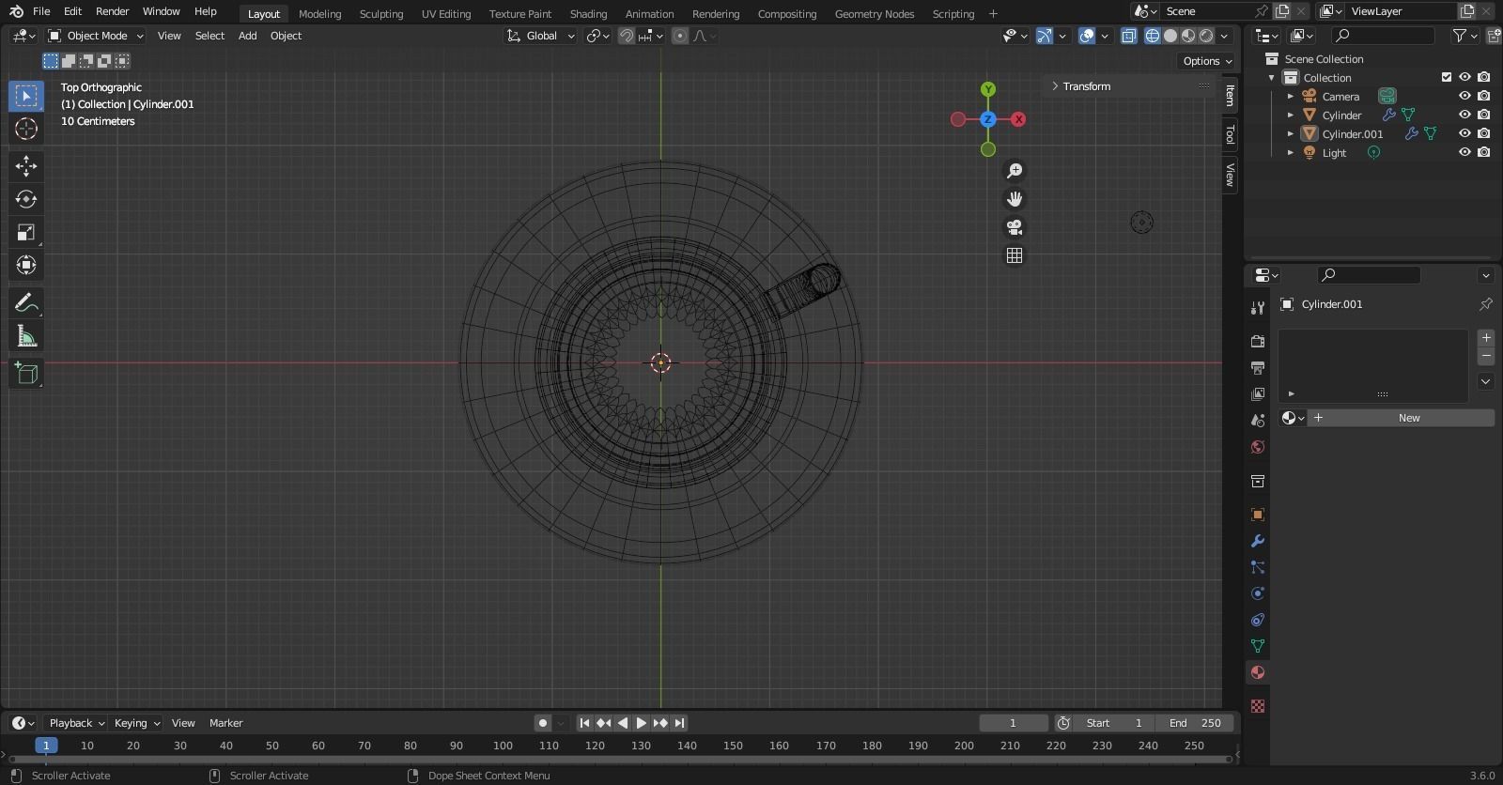Activate the Move tool

click(x=26, y=166)
